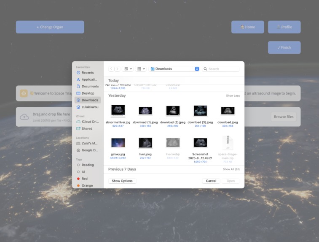This screenshot has height=242, width=319.
Task: Filter by the Orange tag
Action: click(88, 185)
